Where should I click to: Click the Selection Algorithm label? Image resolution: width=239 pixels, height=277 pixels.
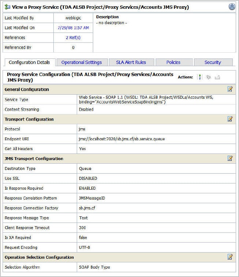pyautogui.click(x=22, y=267)
